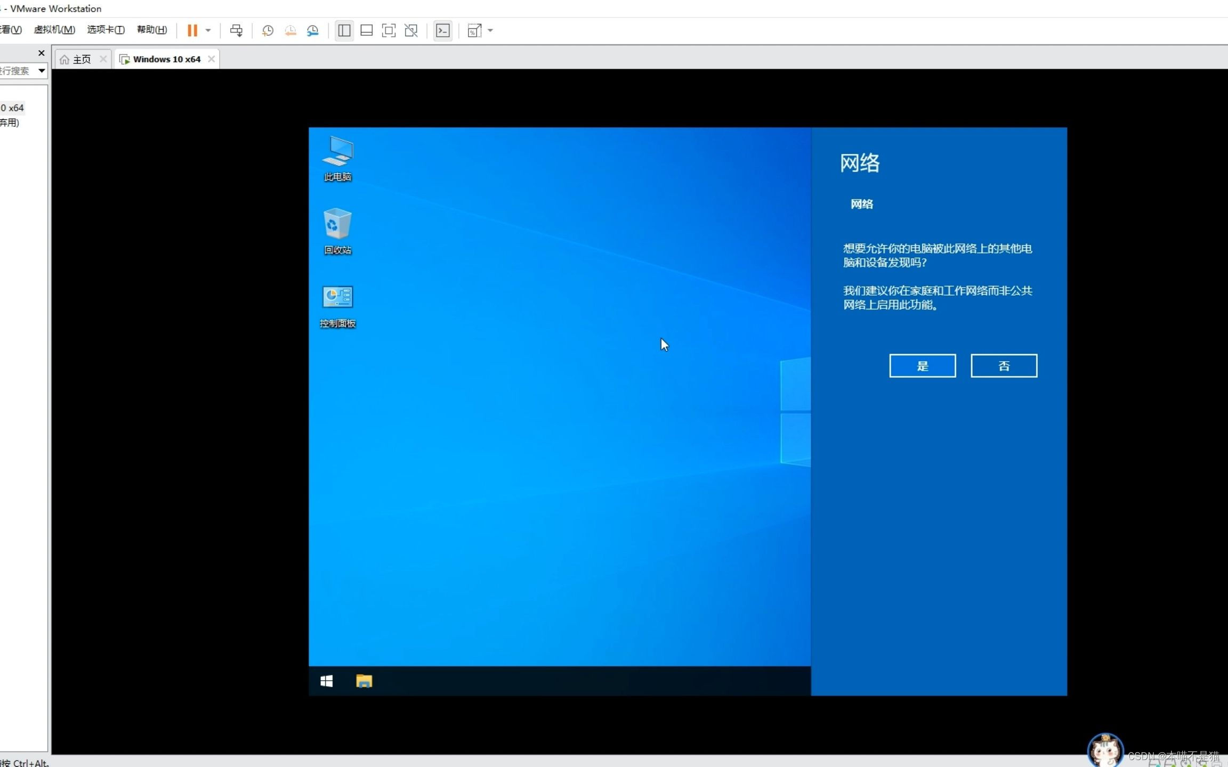Click the stretch guest display icon
1228x767 pixels.
pyautogui.click(x=474, y=30)
